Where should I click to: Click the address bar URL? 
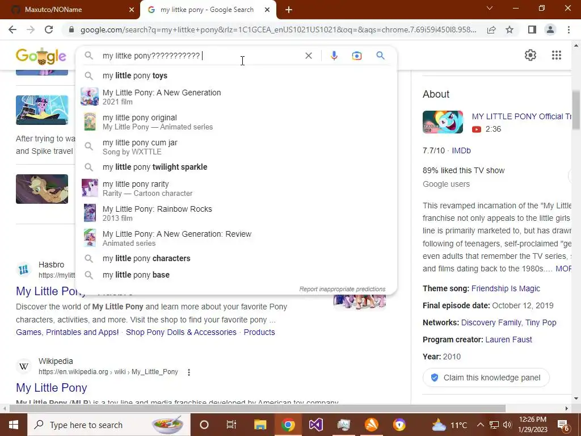pyautogui.click(x=278, y=30)
